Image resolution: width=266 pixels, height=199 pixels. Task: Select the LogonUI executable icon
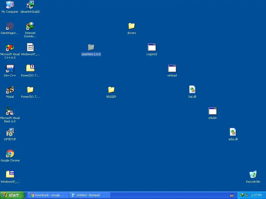[x=152, y=49]
